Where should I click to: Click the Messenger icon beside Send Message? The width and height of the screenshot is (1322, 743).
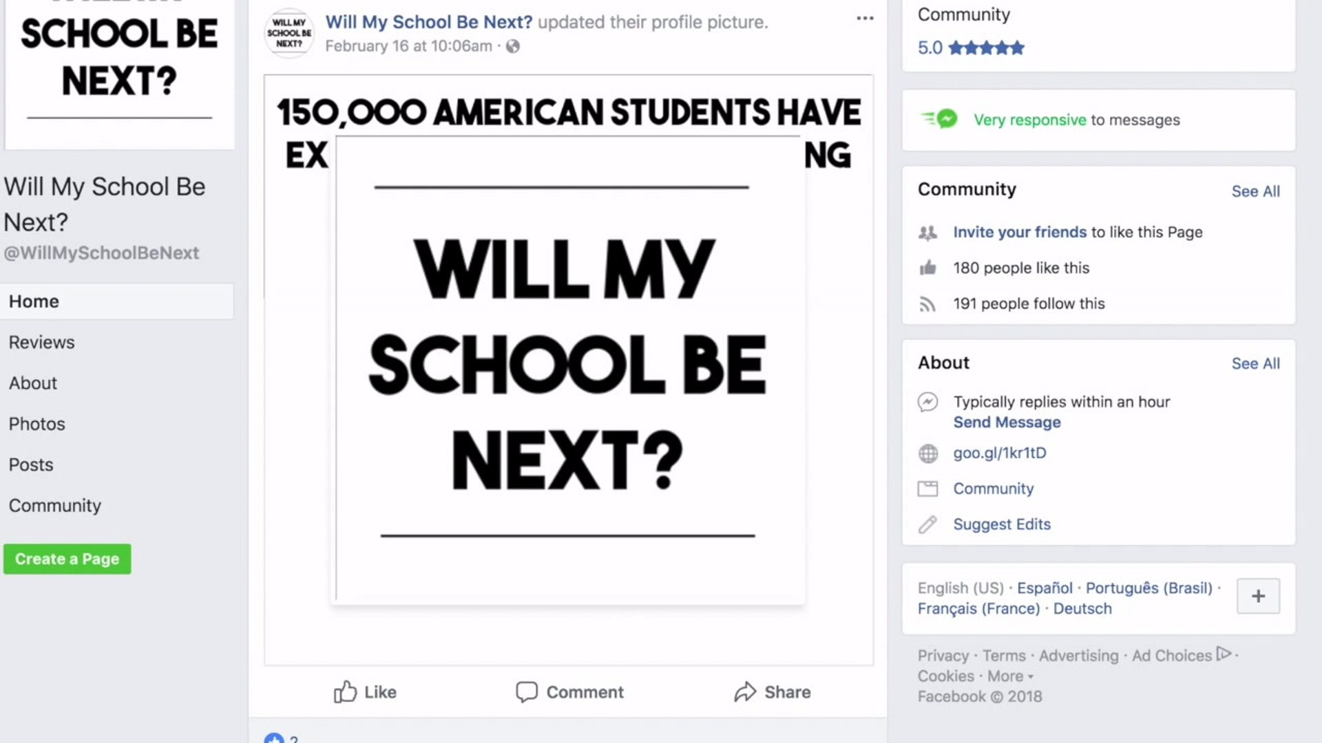point(928,402)
